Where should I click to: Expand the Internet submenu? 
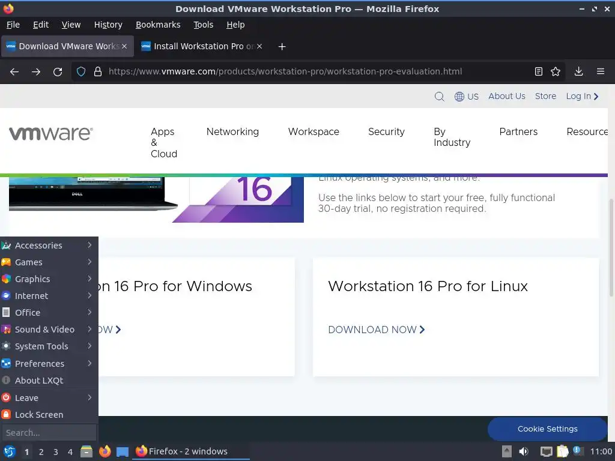pos(49,296)
